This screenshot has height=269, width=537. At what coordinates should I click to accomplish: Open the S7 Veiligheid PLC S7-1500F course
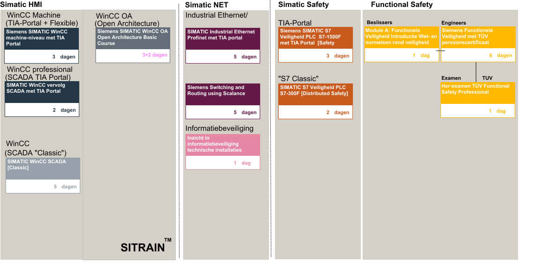[x=315, y=37]
